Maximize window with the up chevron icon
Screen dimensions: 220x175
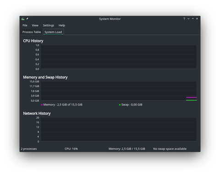(193, 19)
